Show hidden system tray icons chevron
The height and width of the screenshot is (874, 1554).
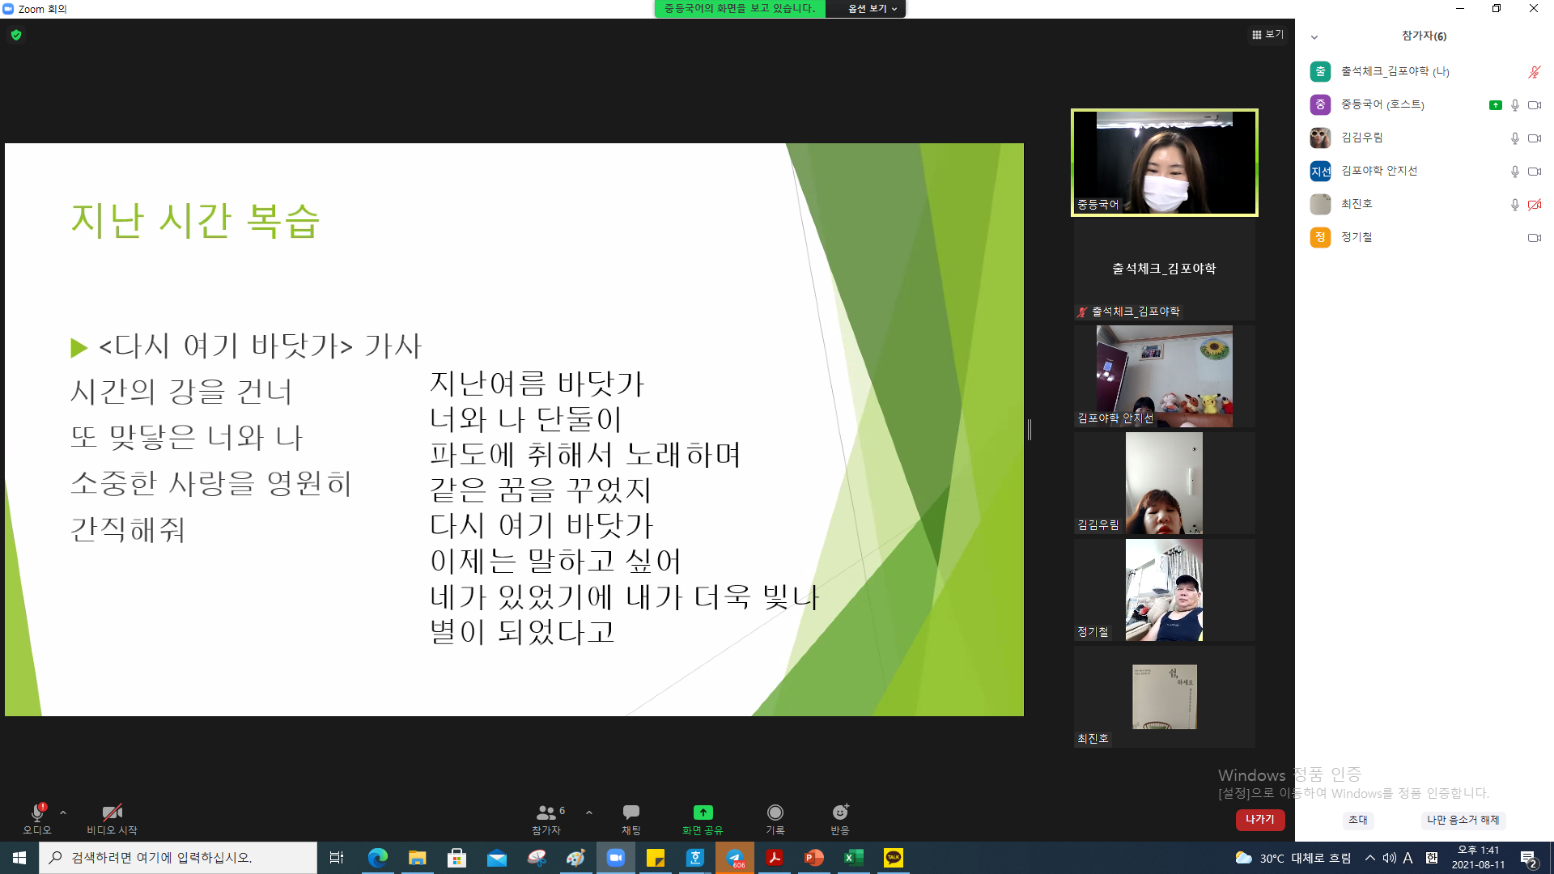[1369, 858]
